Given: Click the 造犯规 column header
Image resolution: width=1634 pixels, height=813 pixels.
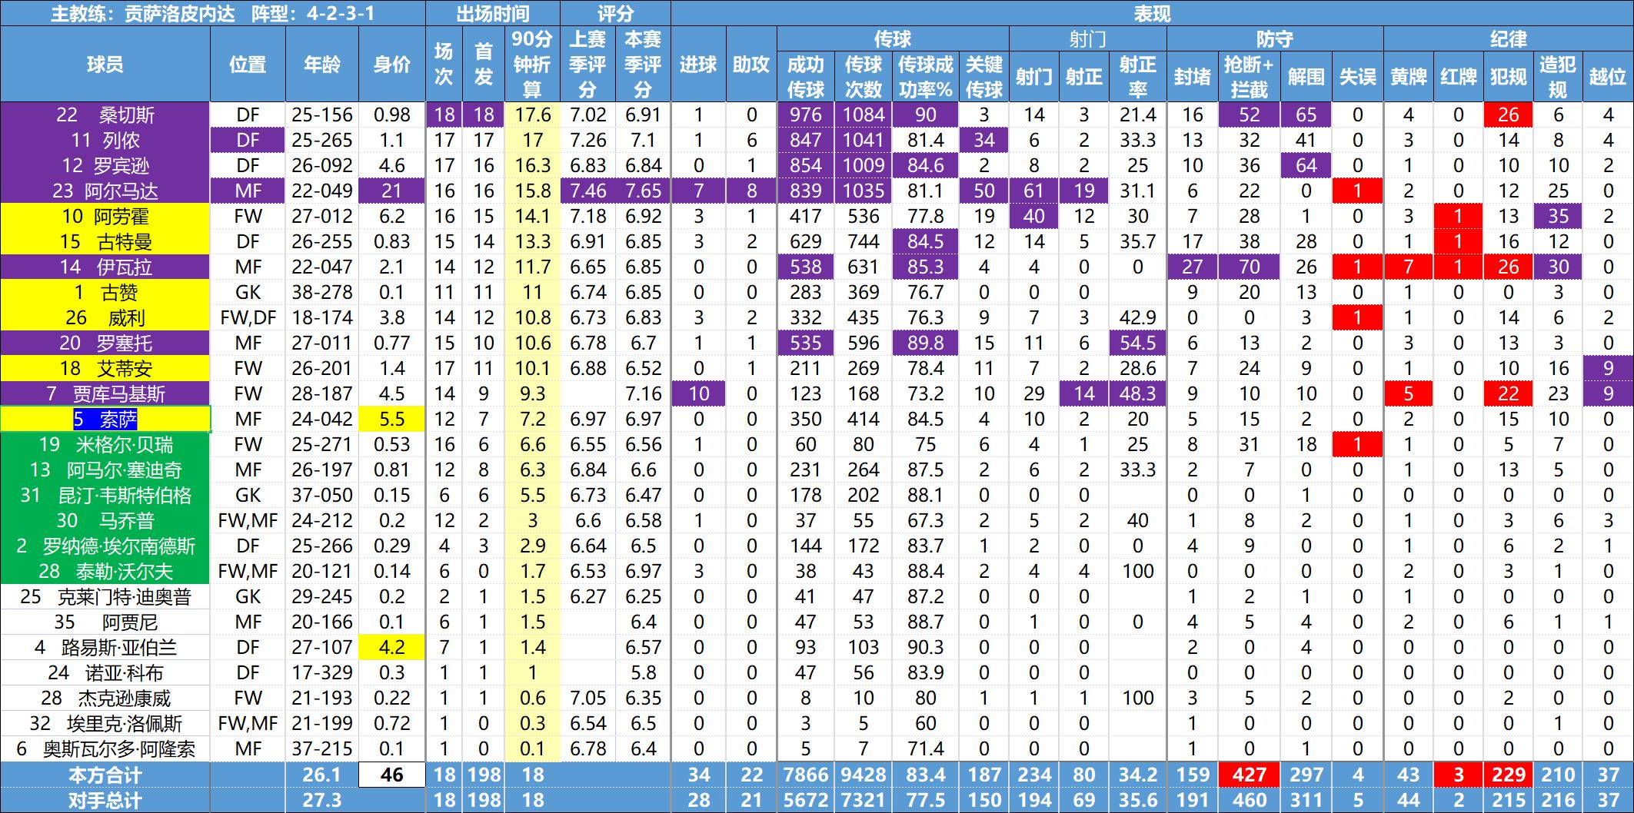Looking at the screenshot, I should coord(1558,77).
